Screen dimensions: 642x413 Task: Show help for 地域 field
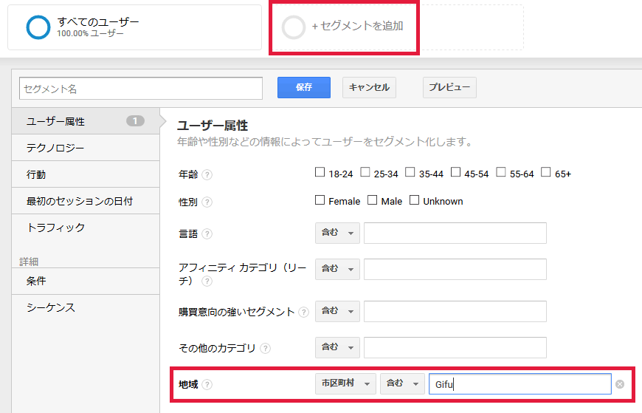(207, 385)
